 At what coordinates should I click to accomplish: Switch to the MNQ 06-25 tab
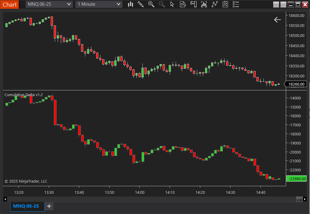(x=26, y=206)
